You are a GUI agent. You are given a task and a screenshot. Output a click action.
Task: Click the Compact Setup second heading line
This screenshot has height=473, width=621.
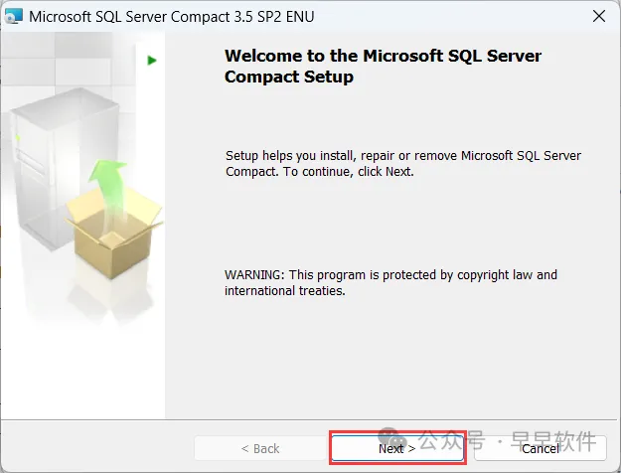point(289,77)
